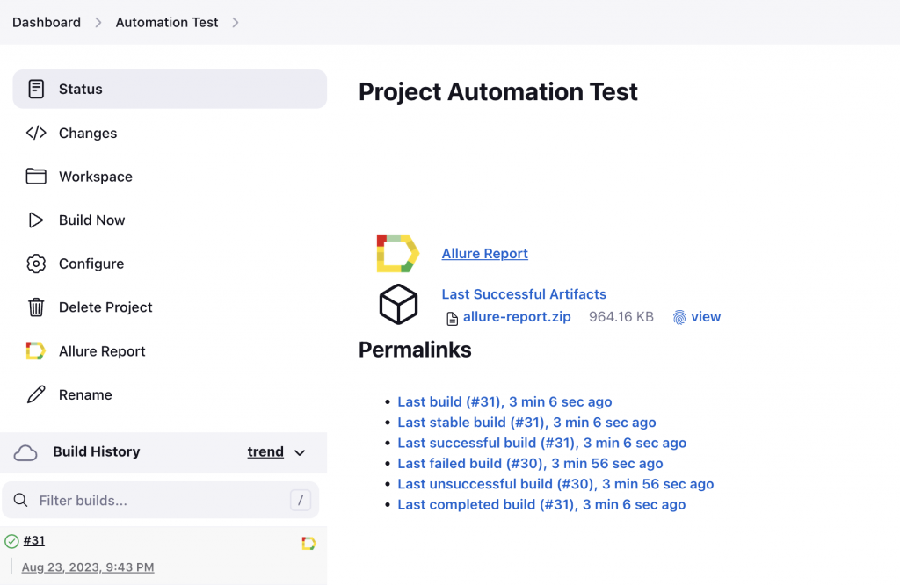The height and width of the screenshot is (585, 900).
Task: Click the Status clipboard icon in sidebar
Action: click(36, 89)
